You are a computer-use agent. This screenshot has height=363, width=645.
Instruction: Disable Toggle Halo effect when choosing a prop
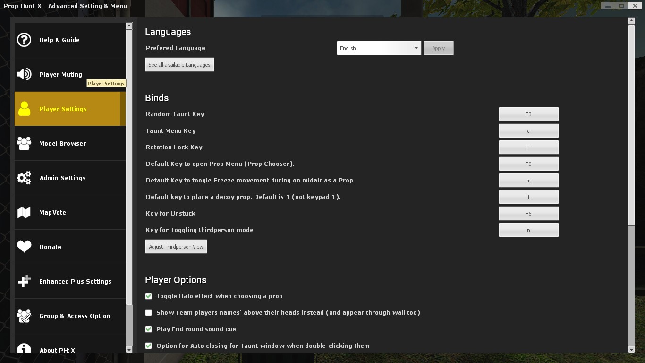[x=148, y=296]
